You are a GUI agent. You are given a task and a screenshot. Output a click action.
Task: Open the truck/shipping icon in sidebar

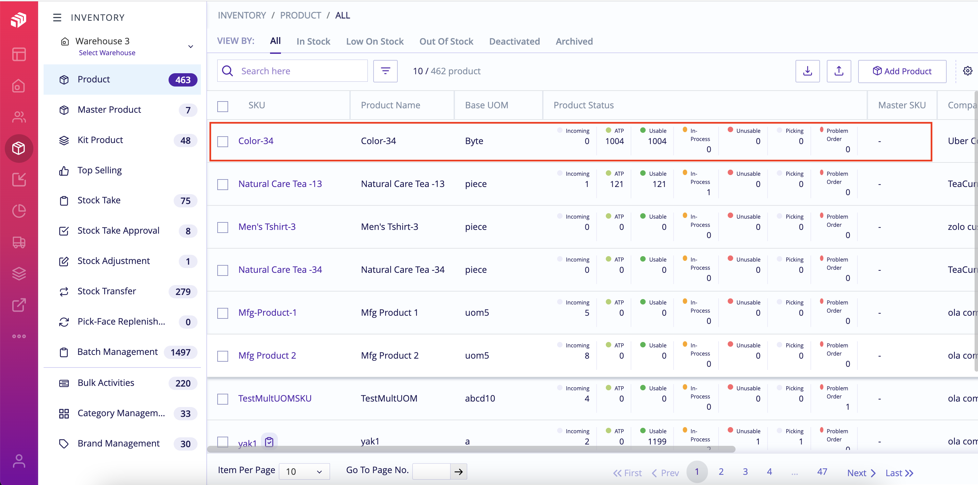pos(19,243)
